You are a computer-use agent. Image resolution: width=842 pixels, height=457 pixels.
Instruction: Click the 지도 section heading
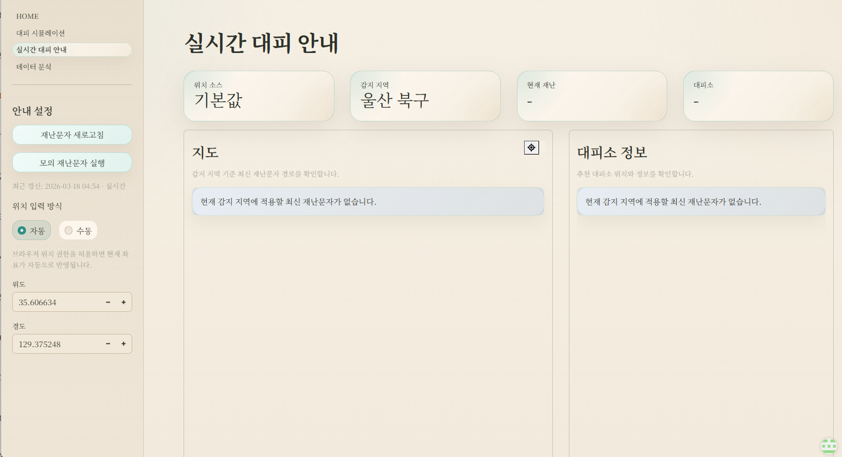[x=206, y=152]
